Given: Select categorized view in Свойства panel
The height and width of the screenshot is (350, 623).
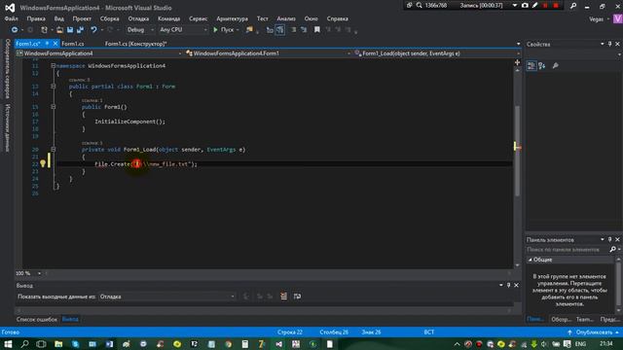Looking at the screenshot, I should click(x=531, y=66).
